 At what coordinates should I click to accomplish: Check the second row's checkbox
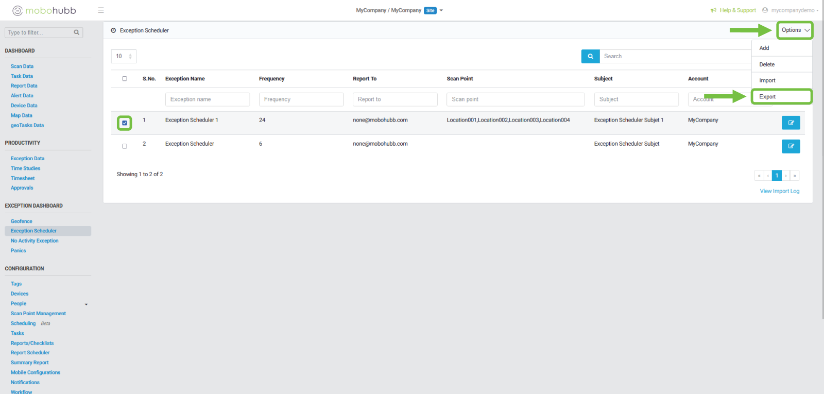tap(125, 146)
